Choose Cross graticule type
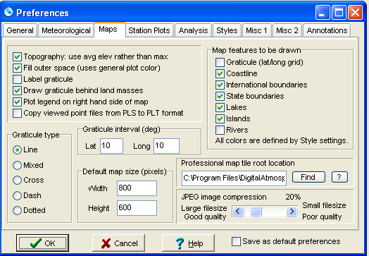 click(17, 181)
